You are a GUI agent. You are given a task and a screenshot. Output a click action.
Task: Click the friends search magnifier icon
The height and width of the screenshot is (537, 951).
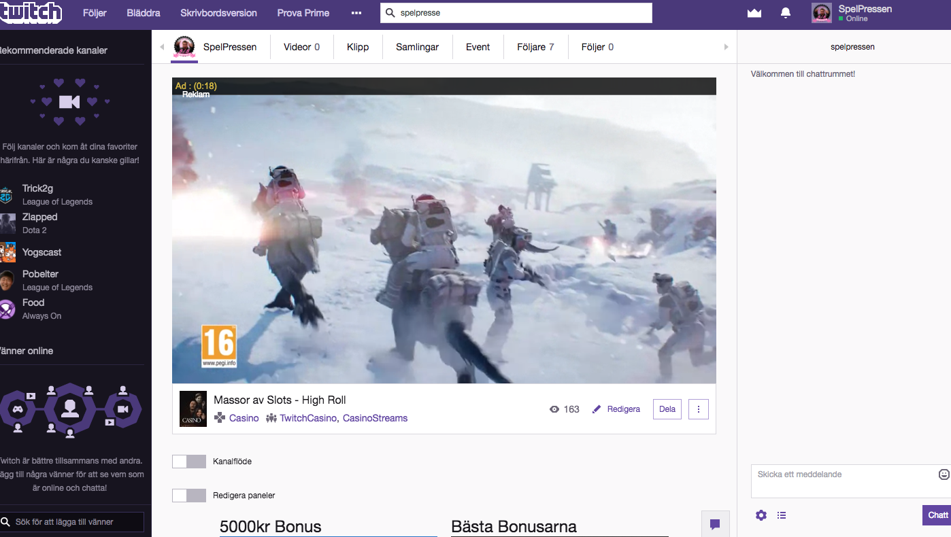pos(6,522)
